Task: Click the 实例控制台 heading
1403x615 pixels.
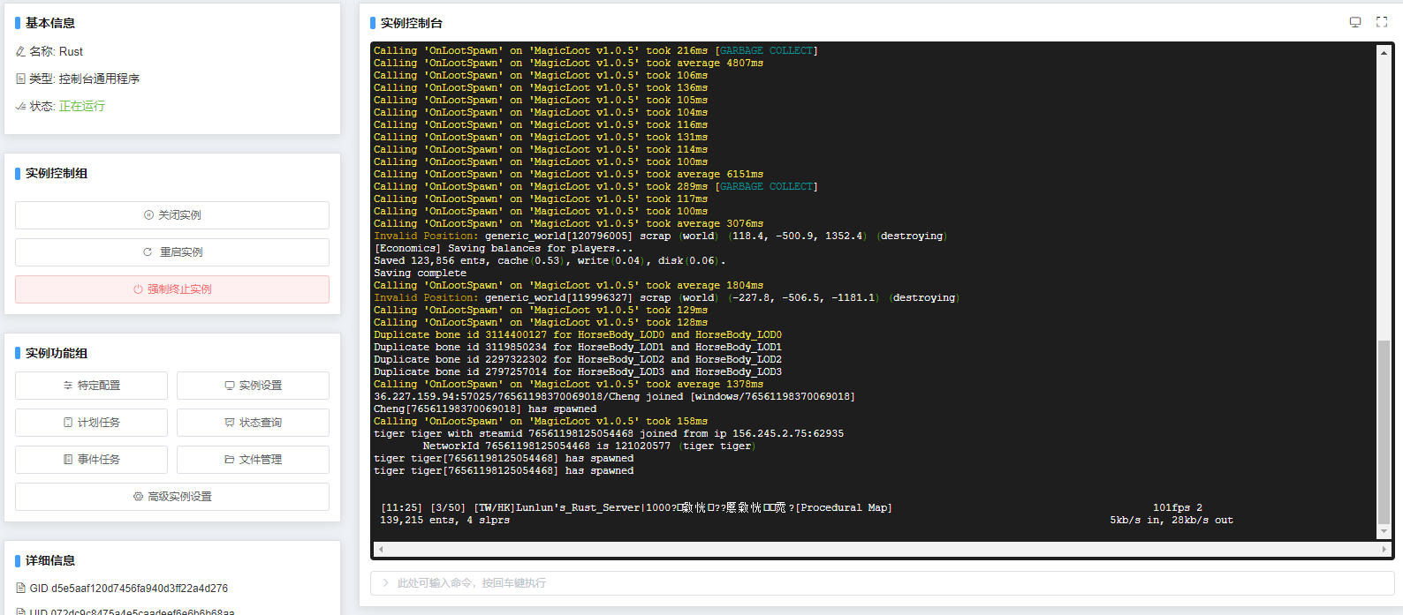Action: [x=412, y=23]
